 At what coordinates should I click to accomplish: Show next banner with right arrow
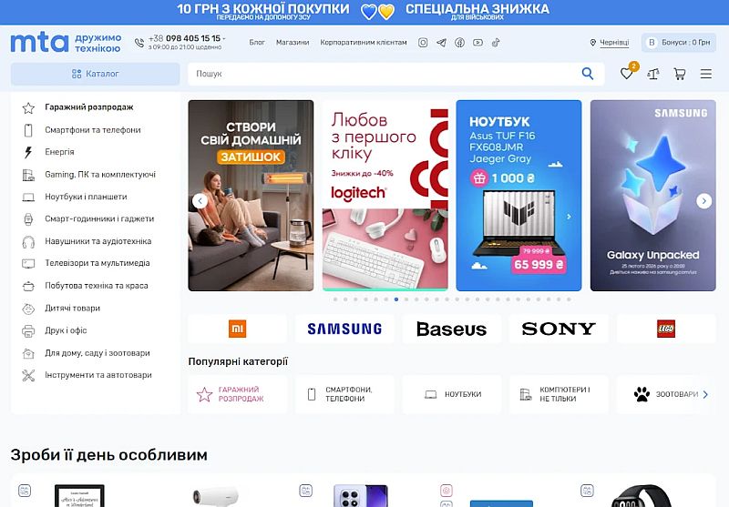point(703,201)
